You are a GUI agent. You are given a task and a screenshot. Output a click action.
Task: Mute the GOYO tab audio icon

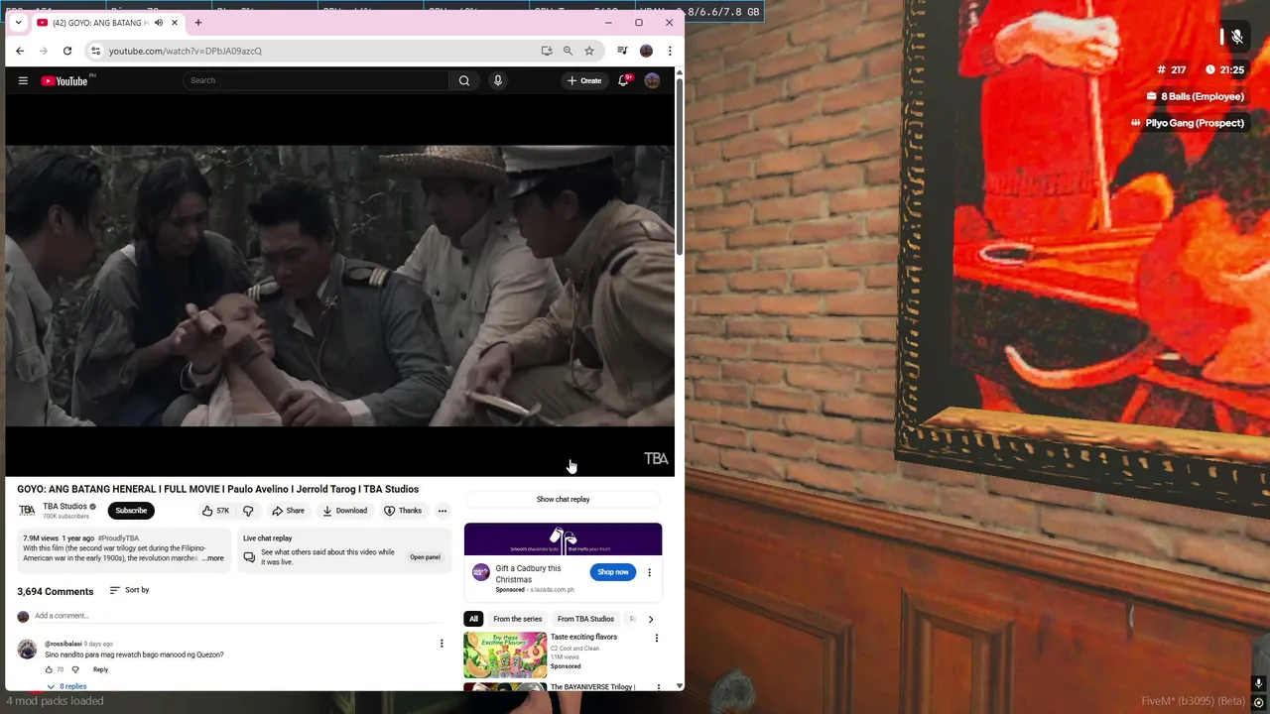coord(158,23)
